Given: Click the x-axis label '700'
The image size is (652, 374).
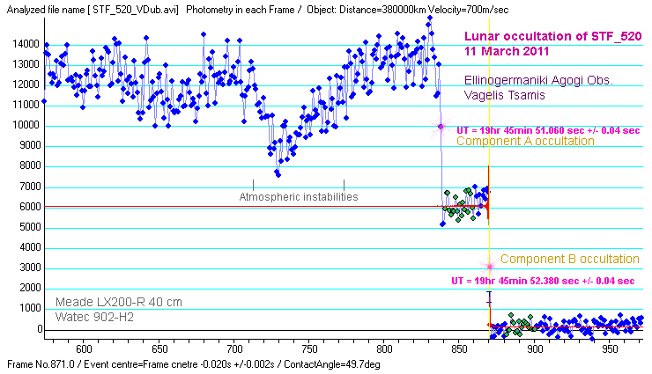Looking at the screenshot, I should click(234, 349).
